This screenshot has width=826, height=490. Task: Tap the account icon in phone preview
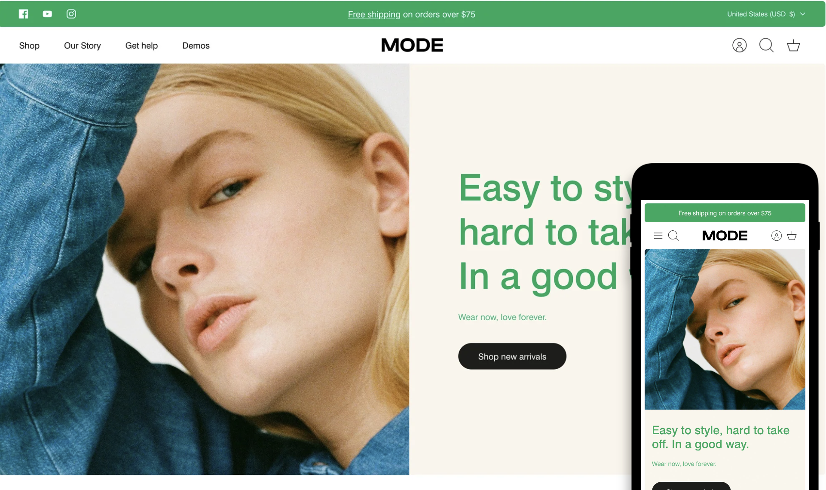pyautogui.click(x=776, y=236)
